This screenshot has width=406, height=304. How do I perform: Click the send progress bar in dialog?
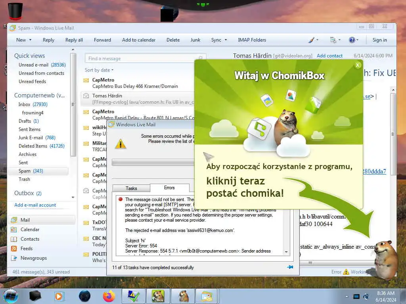[153, 162]
